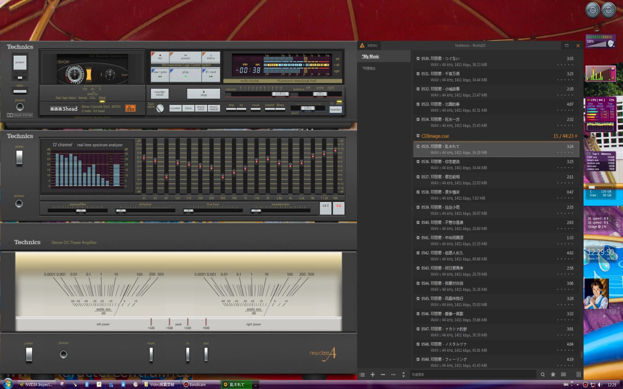
Task: Click the vertical bars columns icon
Action: [578, 375]
